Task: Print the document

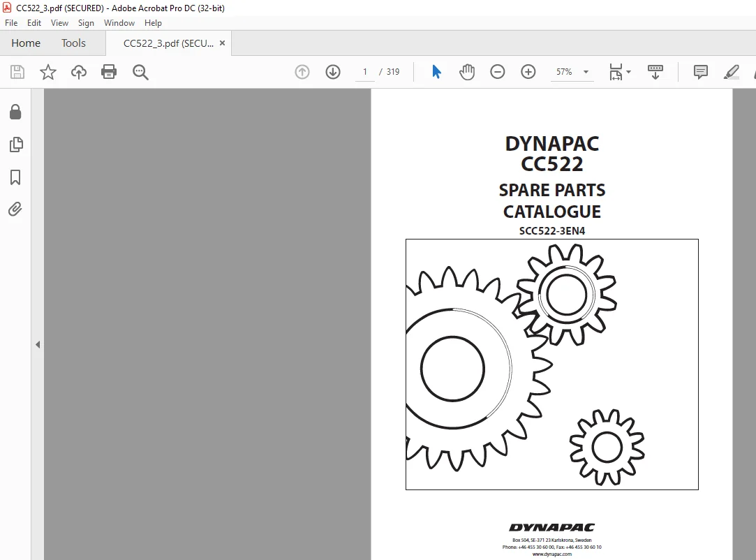Action: (109, 72)
